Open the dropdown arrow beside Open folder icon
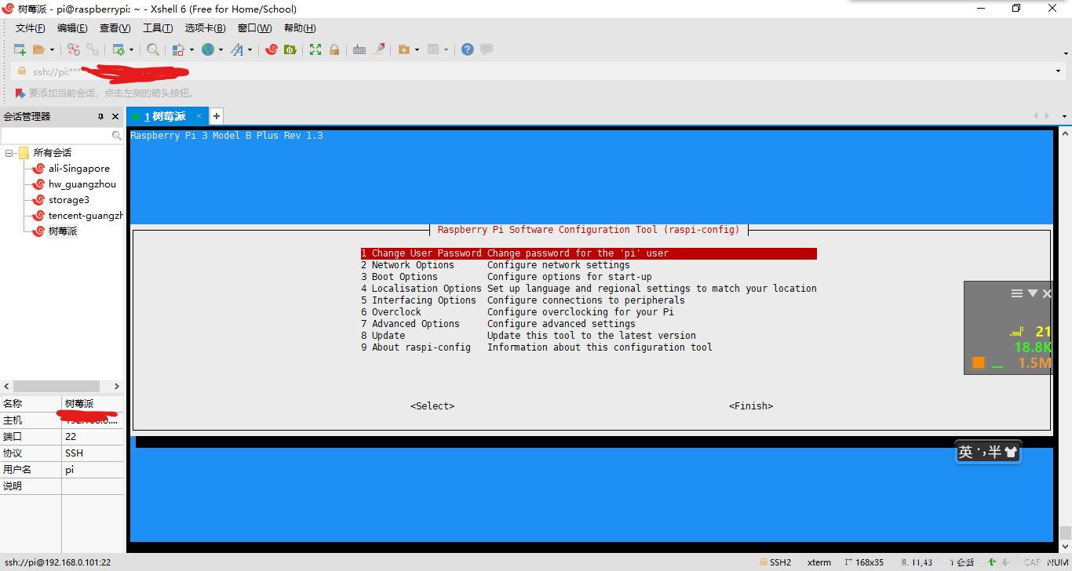The width and height of the screenshot is (1072, 571). point(52,49)
